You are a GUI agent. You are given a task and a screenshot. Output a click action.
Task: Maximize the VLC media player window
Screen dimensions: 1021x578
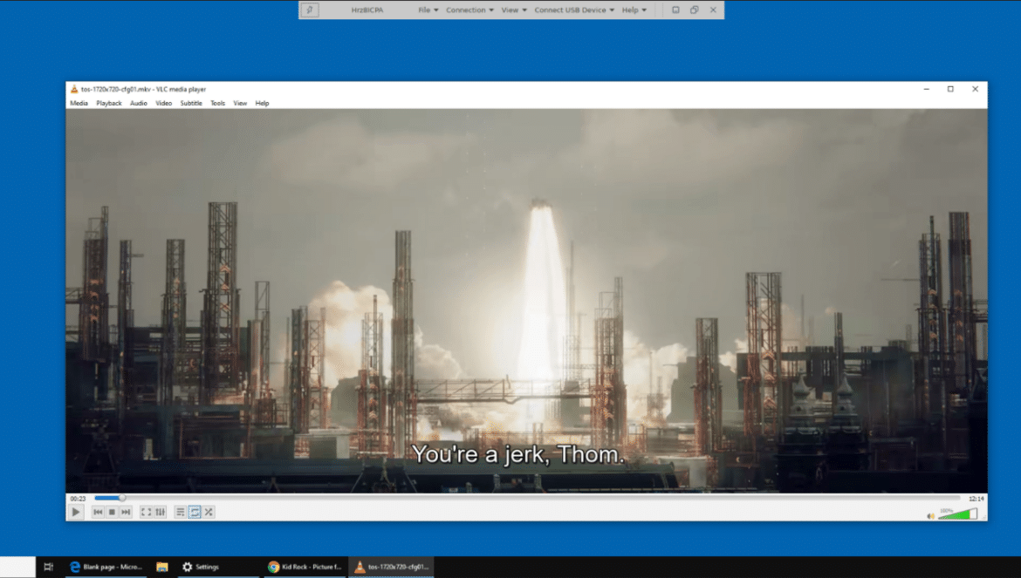(950, 89)
